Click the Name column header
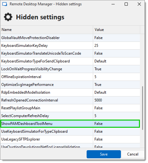148x163 pixels. [47, 30]
